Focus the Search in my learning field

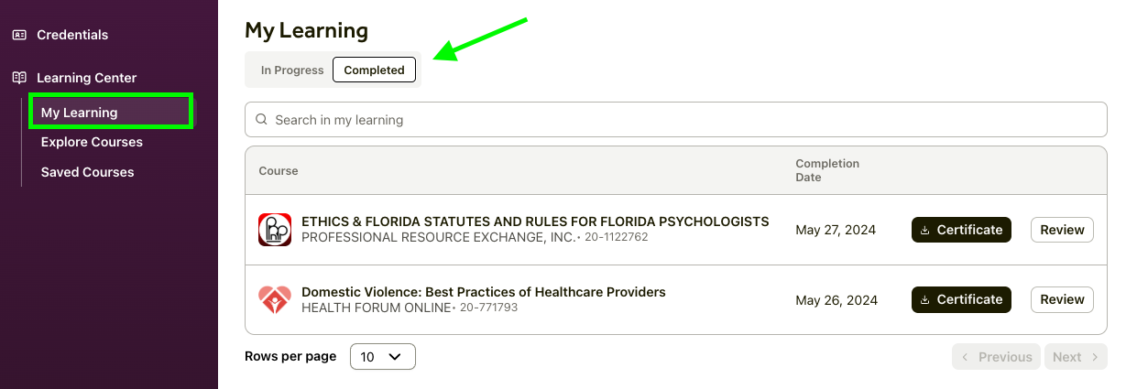(x=678, y=119)
